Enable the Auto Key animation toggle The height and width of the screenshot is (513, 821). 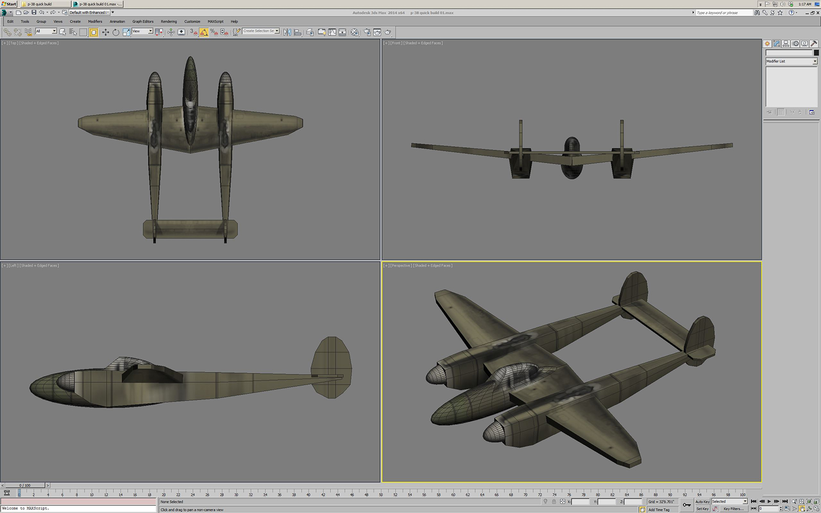pos(702,501)
